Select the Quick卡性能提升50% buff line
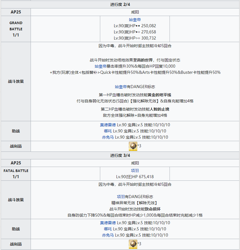Viewport: 240px width, 250px height. (135, 72)
